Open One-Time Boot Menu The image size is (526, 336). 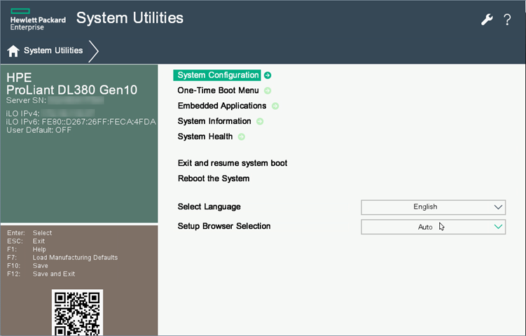(x=218, y=90)
